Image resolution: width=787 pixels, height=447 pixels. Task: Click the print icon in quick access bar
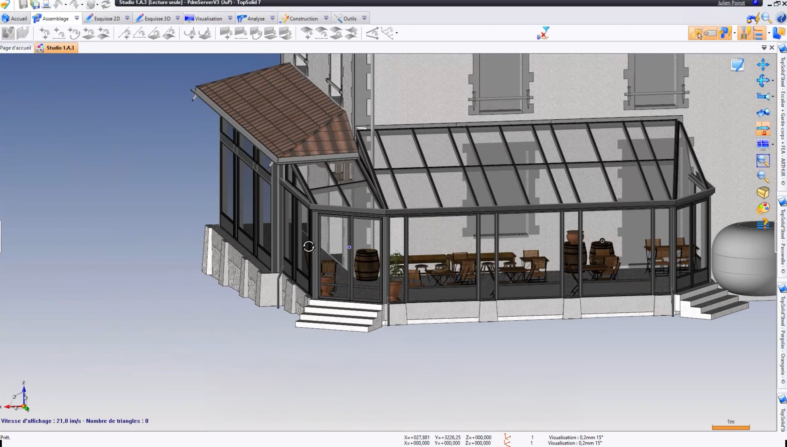46,4
